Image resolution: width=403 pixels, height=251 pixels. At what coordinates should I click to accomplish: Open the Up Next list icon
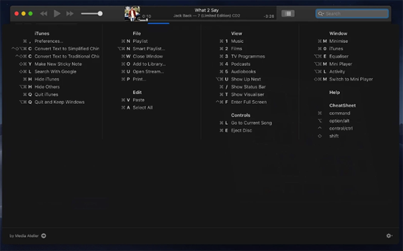[288, 13]
